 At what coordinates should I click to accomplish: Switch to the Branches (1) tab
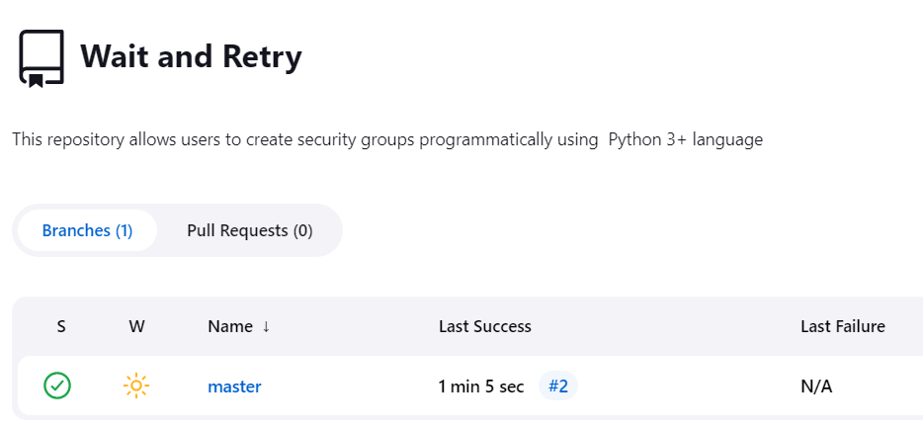(87, 230)
